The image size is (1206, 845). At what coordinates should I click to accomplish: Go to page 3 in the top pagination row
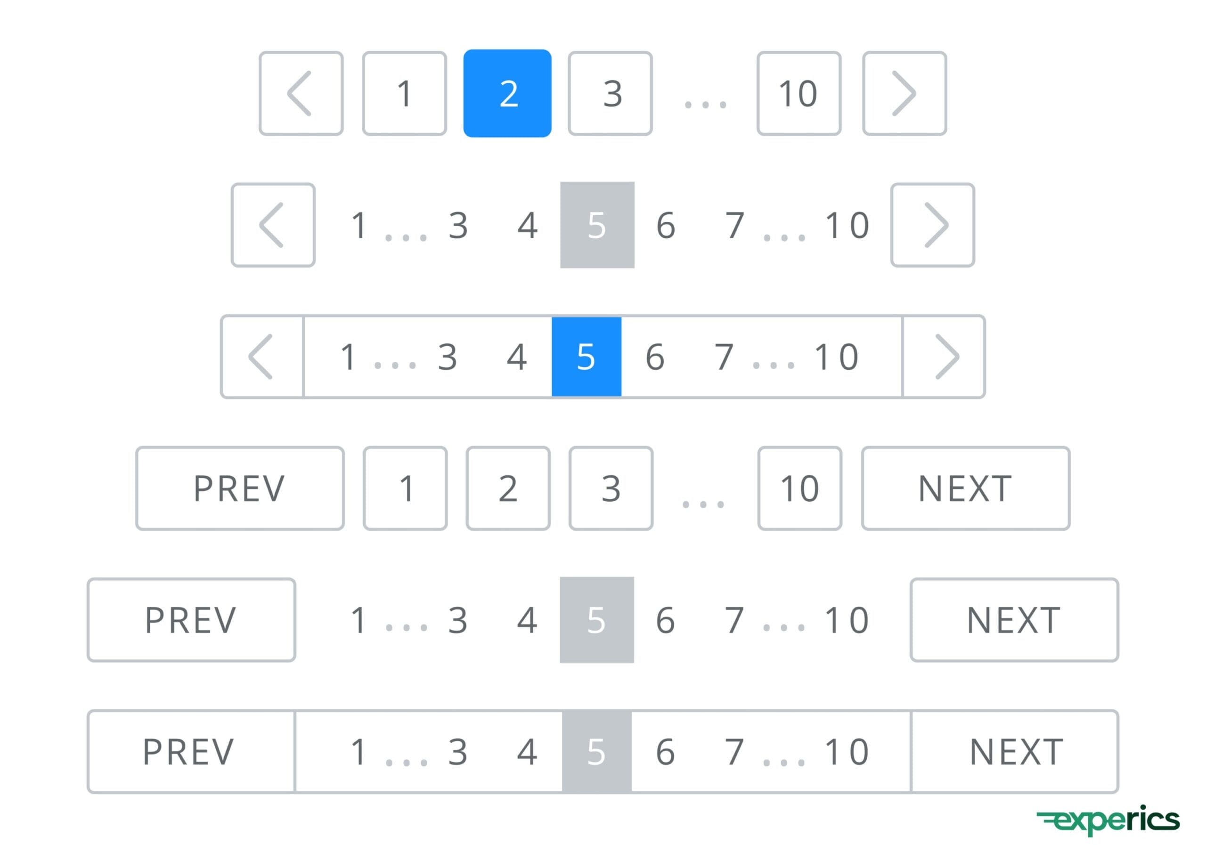coord(611,93)
